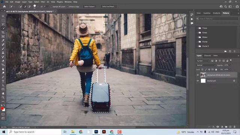Create a new pattern
This screenshot has height=135, width=240.
pyautogui.click(x=230, y=51)
